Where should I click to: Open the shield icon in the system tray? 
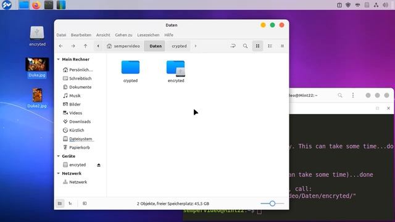point(348,5)
